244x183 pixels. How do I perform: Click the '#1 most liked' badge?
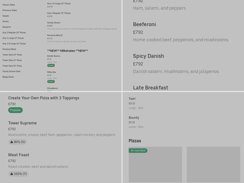[138, 151]
